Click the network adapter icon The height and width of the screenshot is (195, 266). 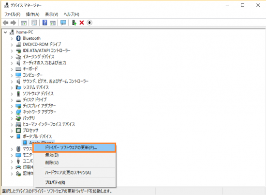pos(18,112)
